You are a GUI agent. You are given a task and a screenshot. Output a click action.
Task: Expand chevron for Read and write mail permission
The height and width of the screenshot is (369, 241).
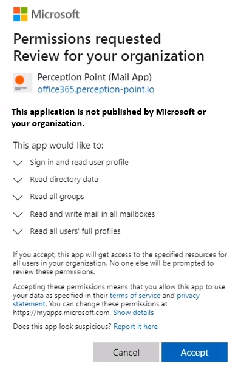click(18, 215)
